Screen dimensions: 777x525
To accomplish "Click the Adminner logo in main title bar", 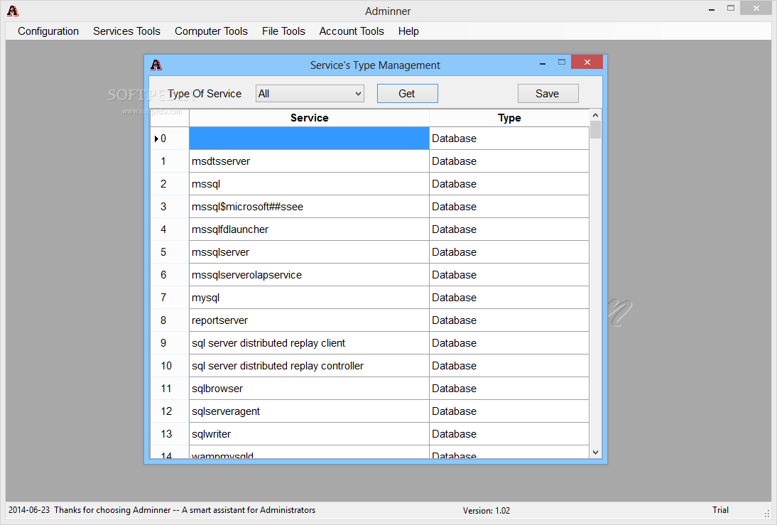I will [13, 11].
